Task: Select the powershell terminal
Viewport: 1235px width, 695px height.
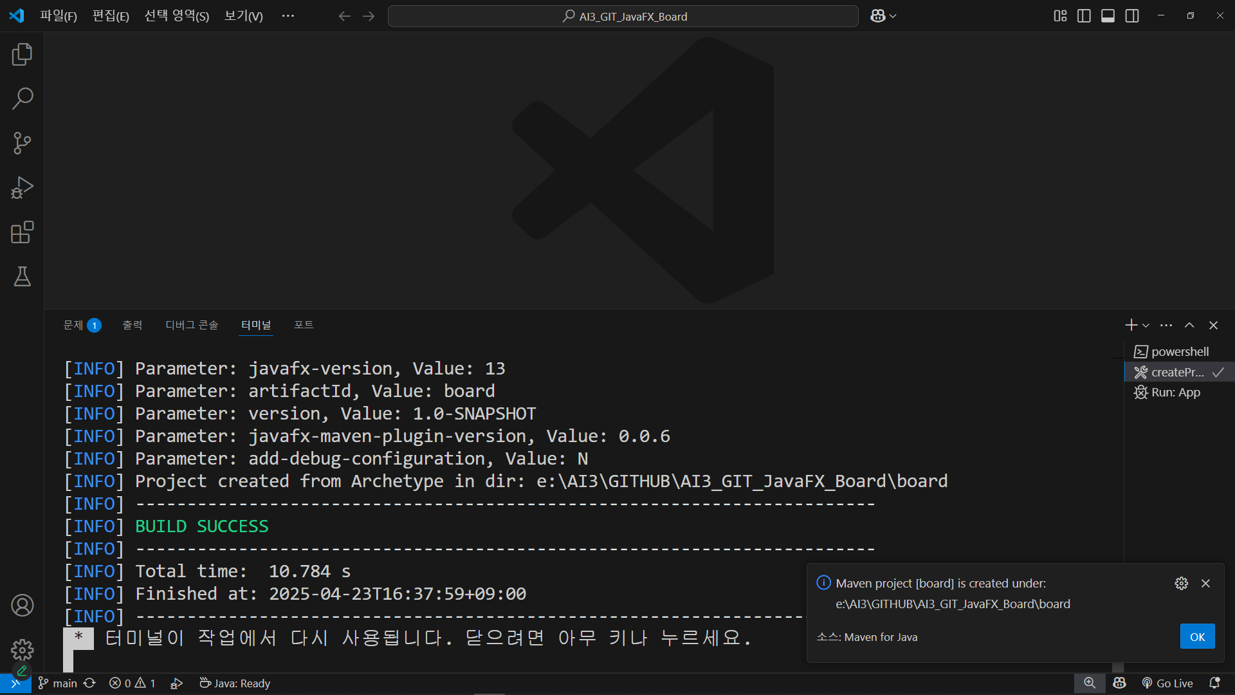Action: (x=1180, y=352)
